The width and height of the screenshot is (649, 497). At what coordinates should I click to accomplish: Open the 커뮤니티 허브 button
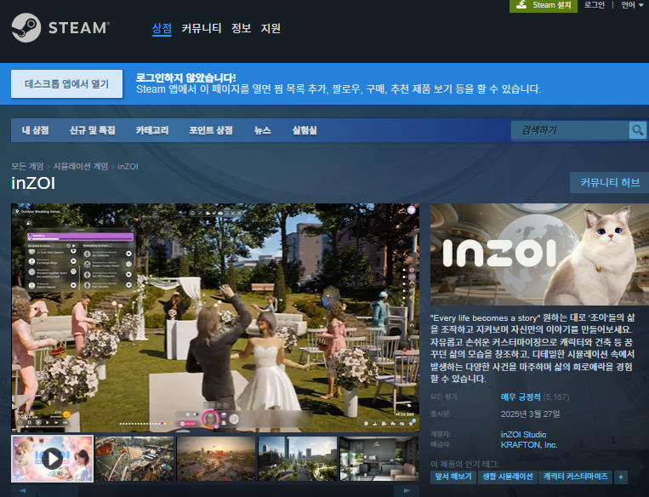point(610,183)
